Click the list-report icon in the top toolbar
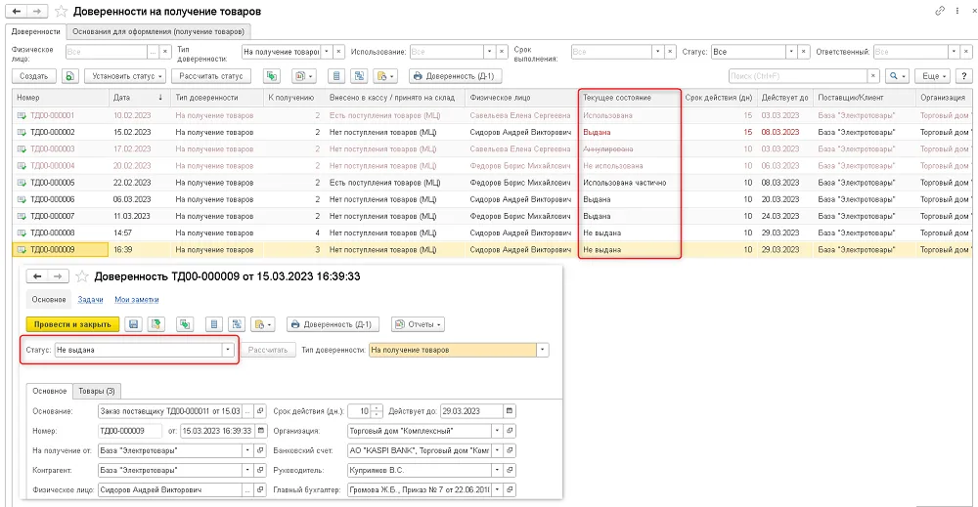This screenshot has width=978, height=507. [336, 76]
